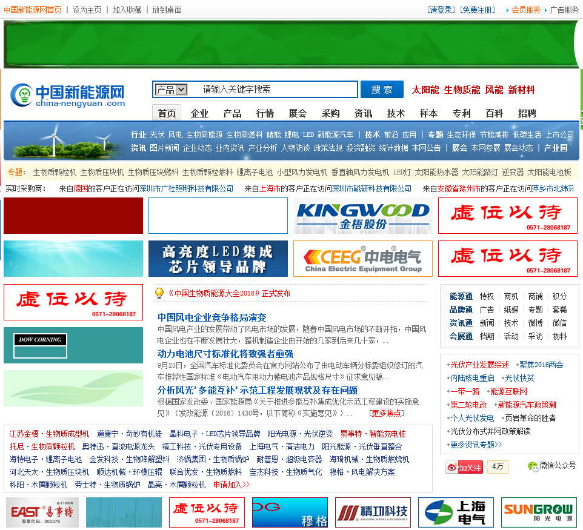Open the 分析风光'多能互补'示范工程 headline
Viewport: 583px width, 530px height.
258,390
